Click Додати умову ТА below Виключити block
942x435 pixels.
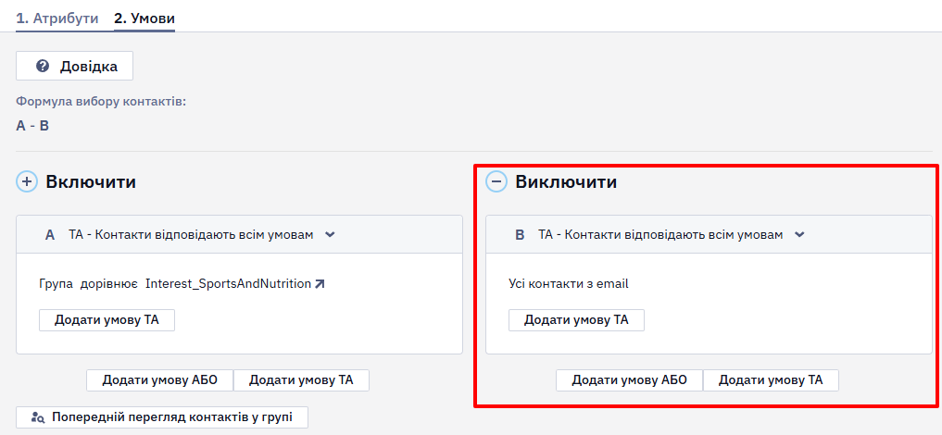771,380
